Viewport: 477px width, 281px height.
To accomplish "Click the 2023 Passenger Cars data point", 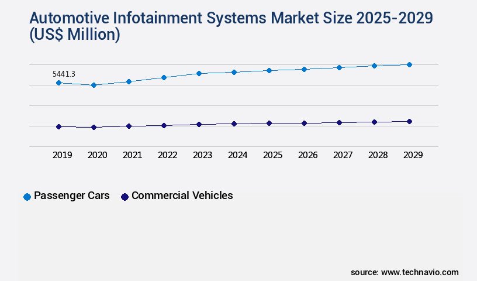I will 199,74.
